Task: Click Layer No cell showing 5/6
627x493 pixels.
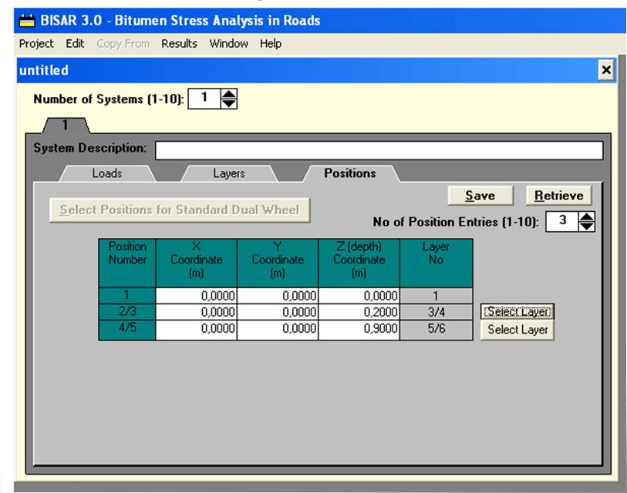Action: point(437,330)
